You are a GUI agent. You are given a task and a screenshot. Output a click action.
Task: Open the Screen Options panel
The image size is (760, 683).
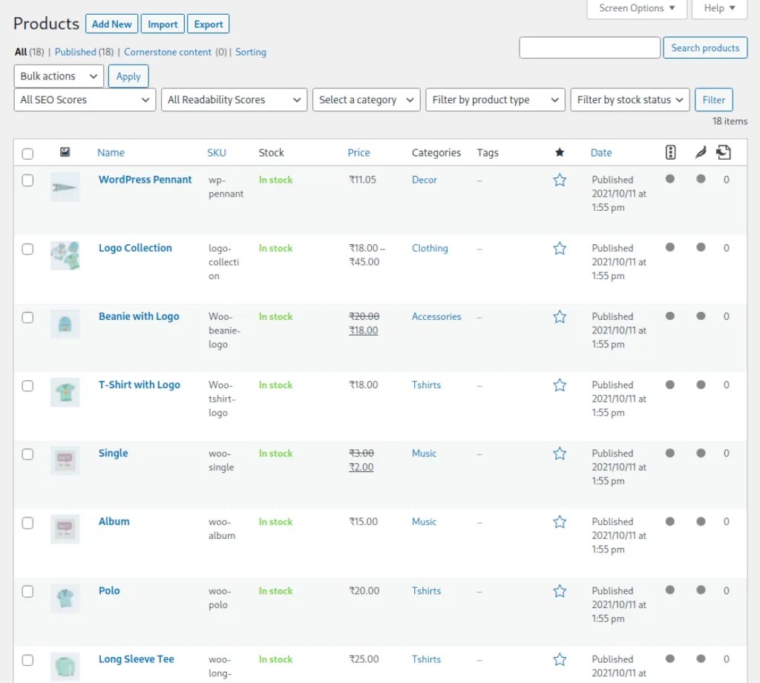(x=636, y=9)
